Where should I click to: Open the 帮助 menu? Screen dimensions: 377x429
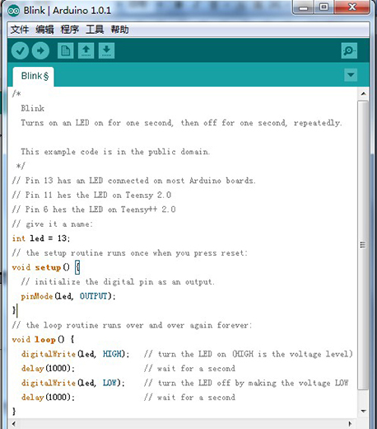click(119, 30)
